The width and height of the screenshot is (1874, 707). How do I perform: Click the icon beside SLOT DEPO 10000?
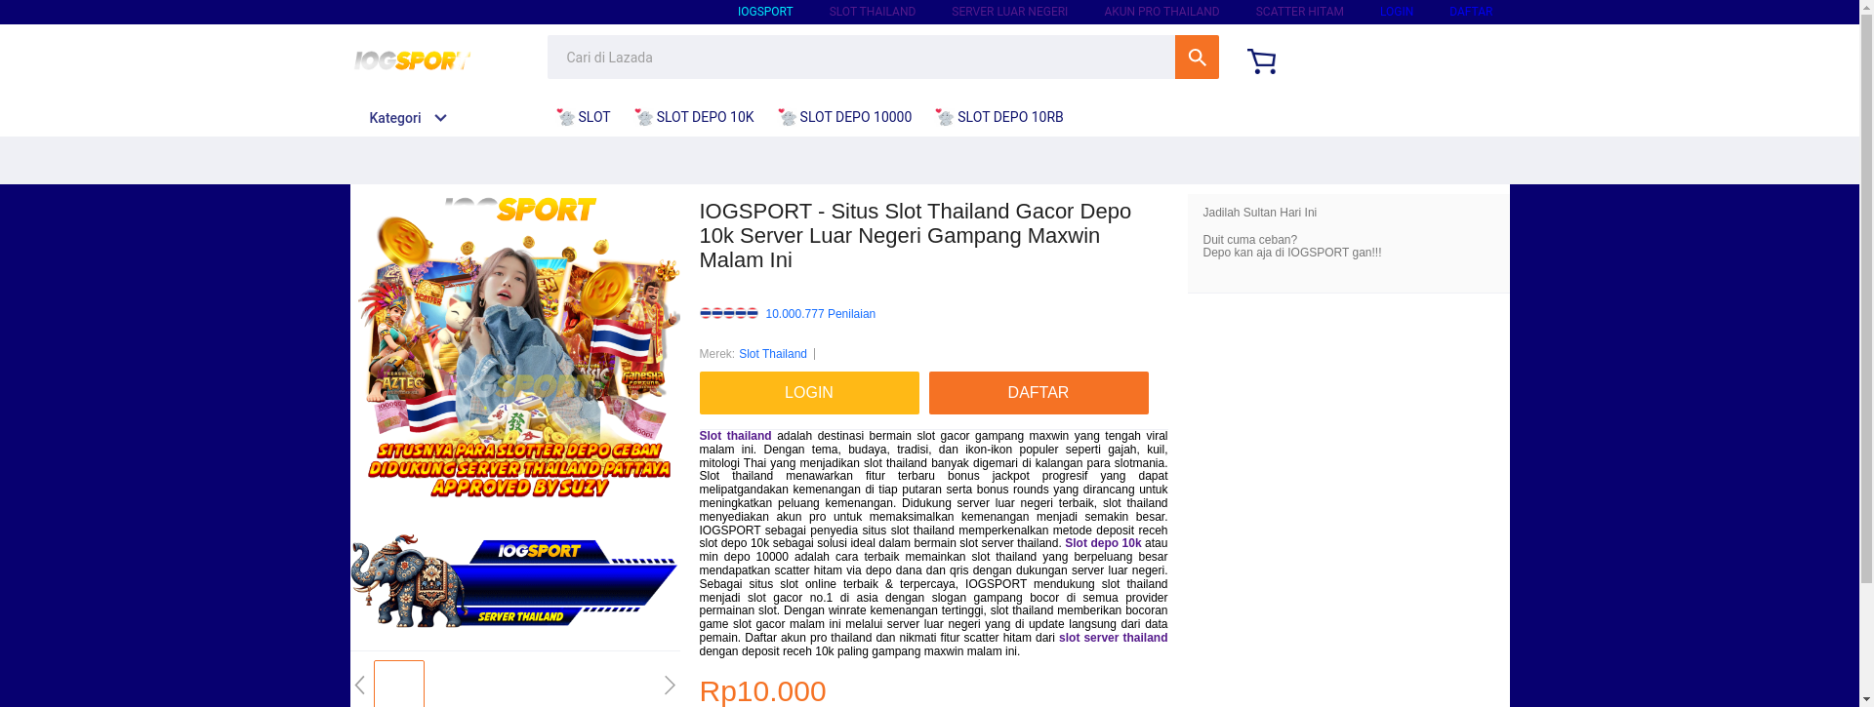pos(788,117)
